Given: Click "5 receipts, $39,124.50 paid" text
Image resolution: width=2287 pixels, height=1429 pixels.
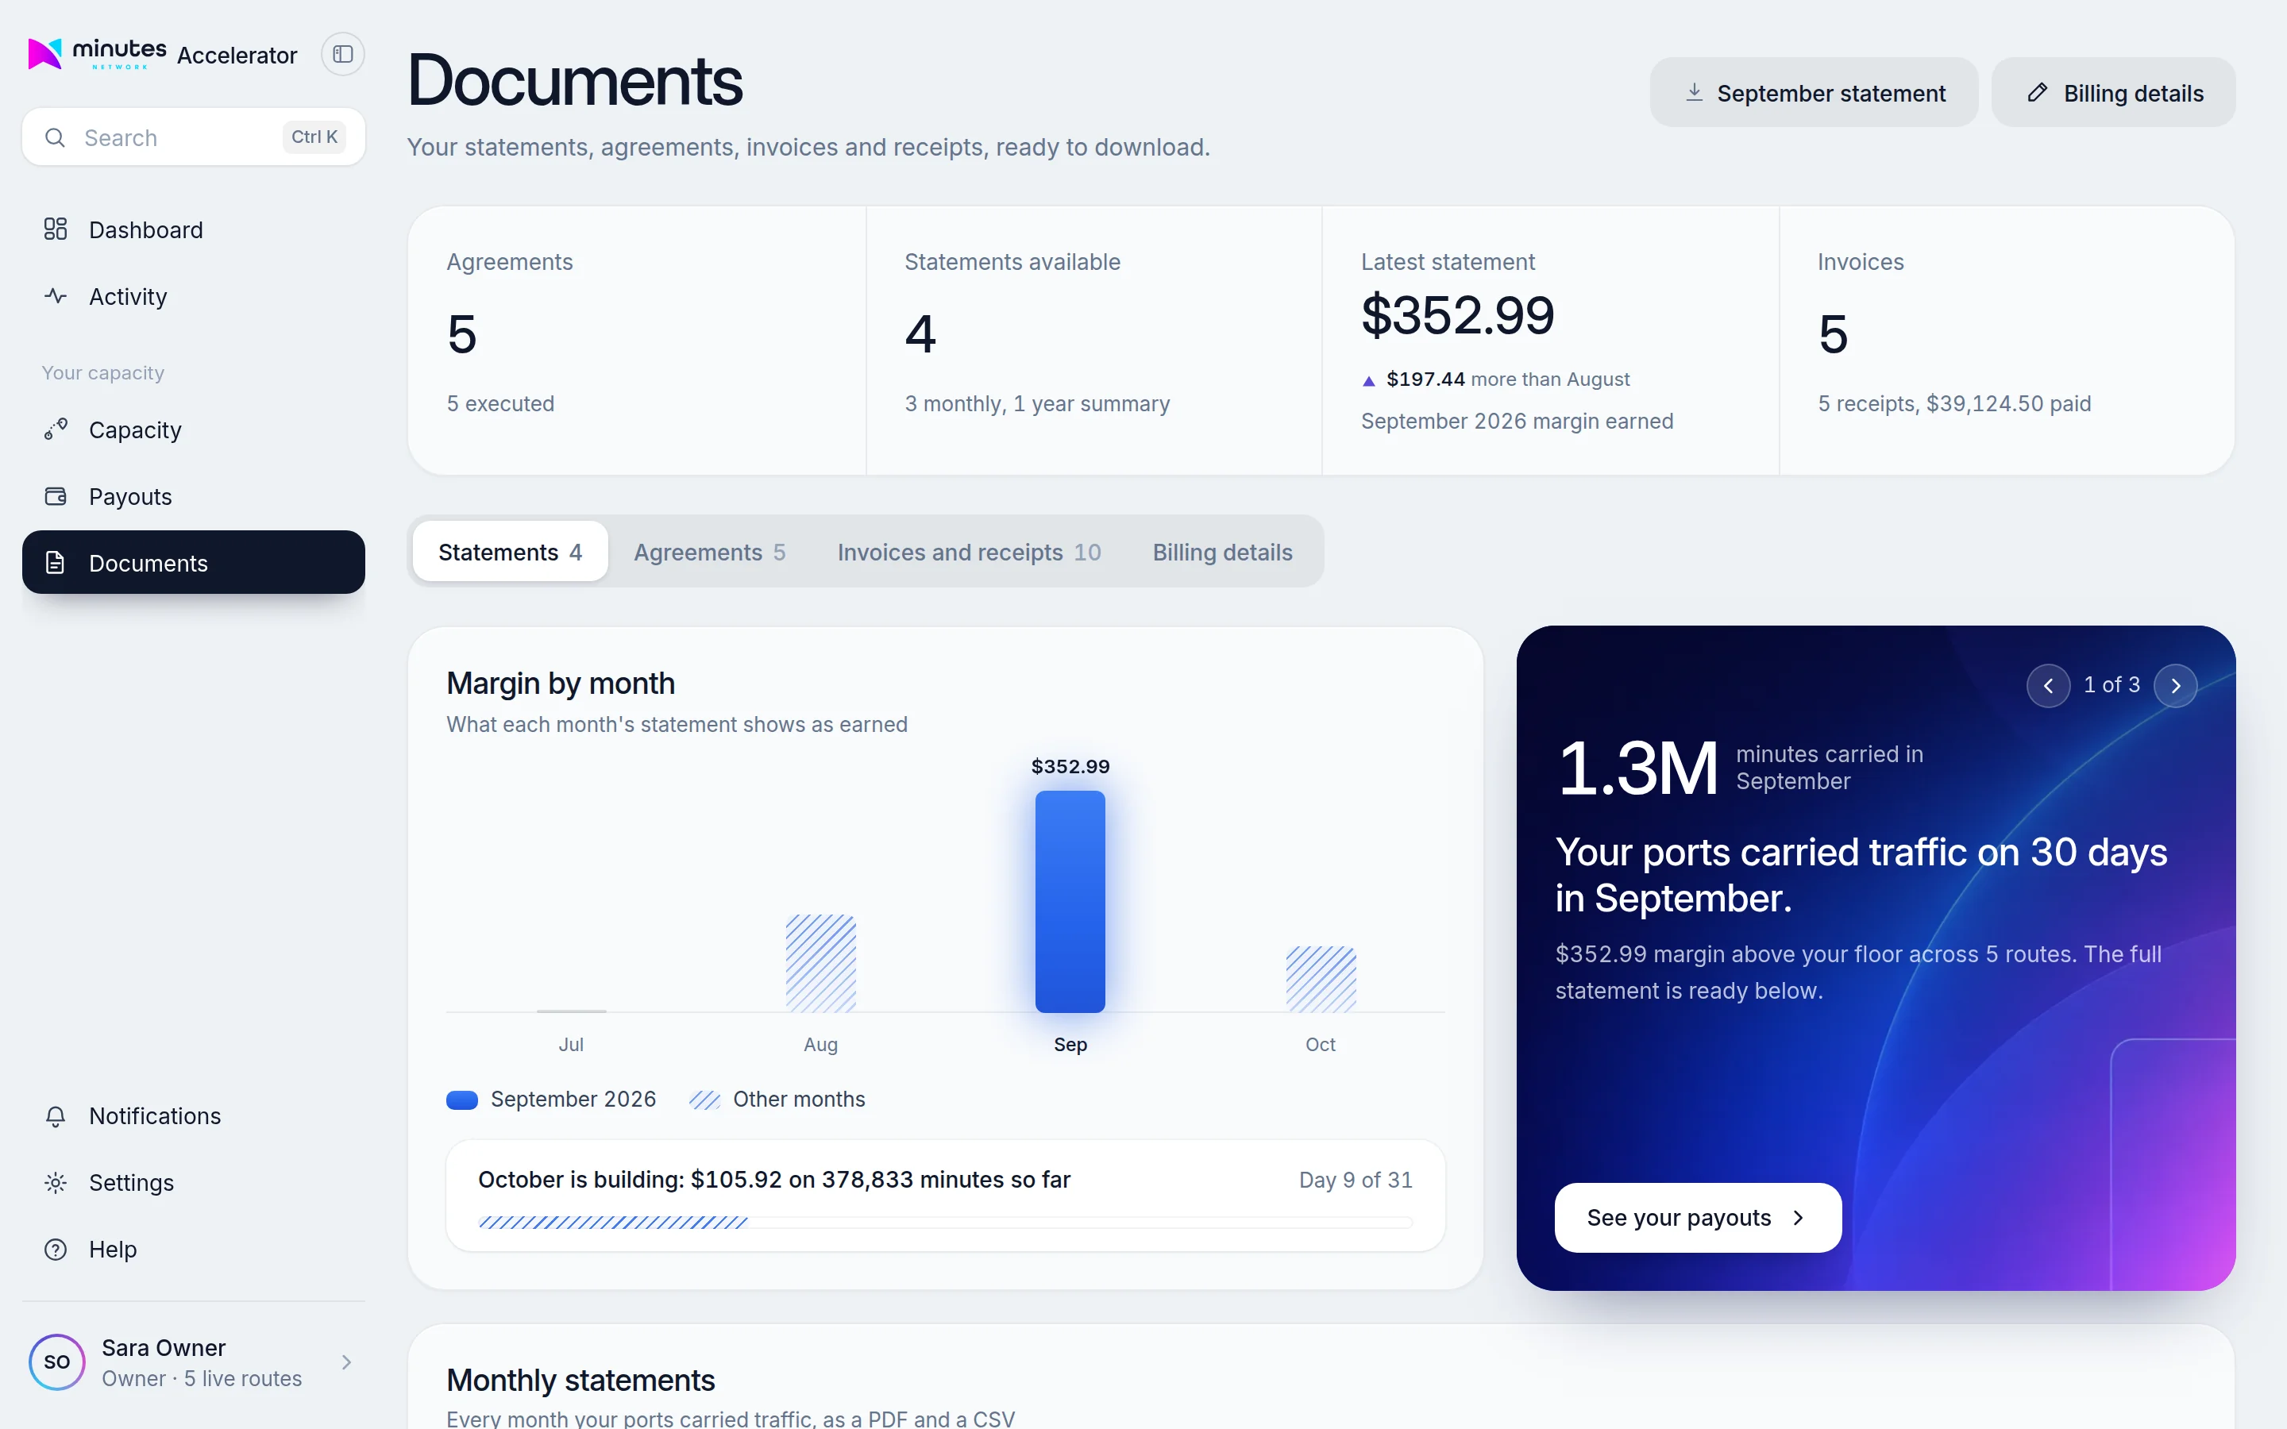Looking at the screenshot, I should 1954,403.
